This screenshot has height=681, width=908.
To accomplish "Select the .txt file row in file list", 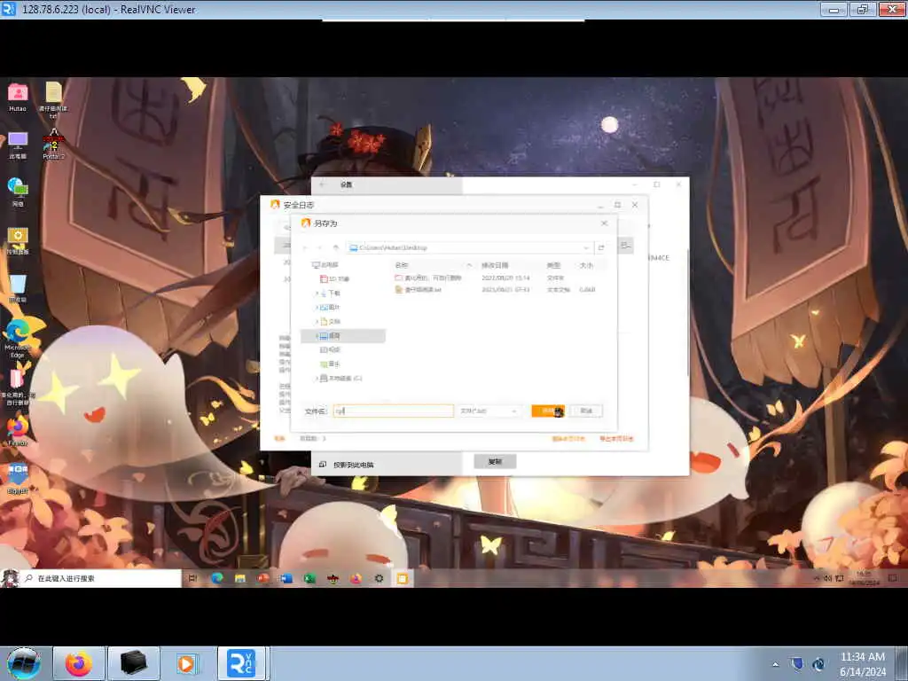I will click(499, 290).
